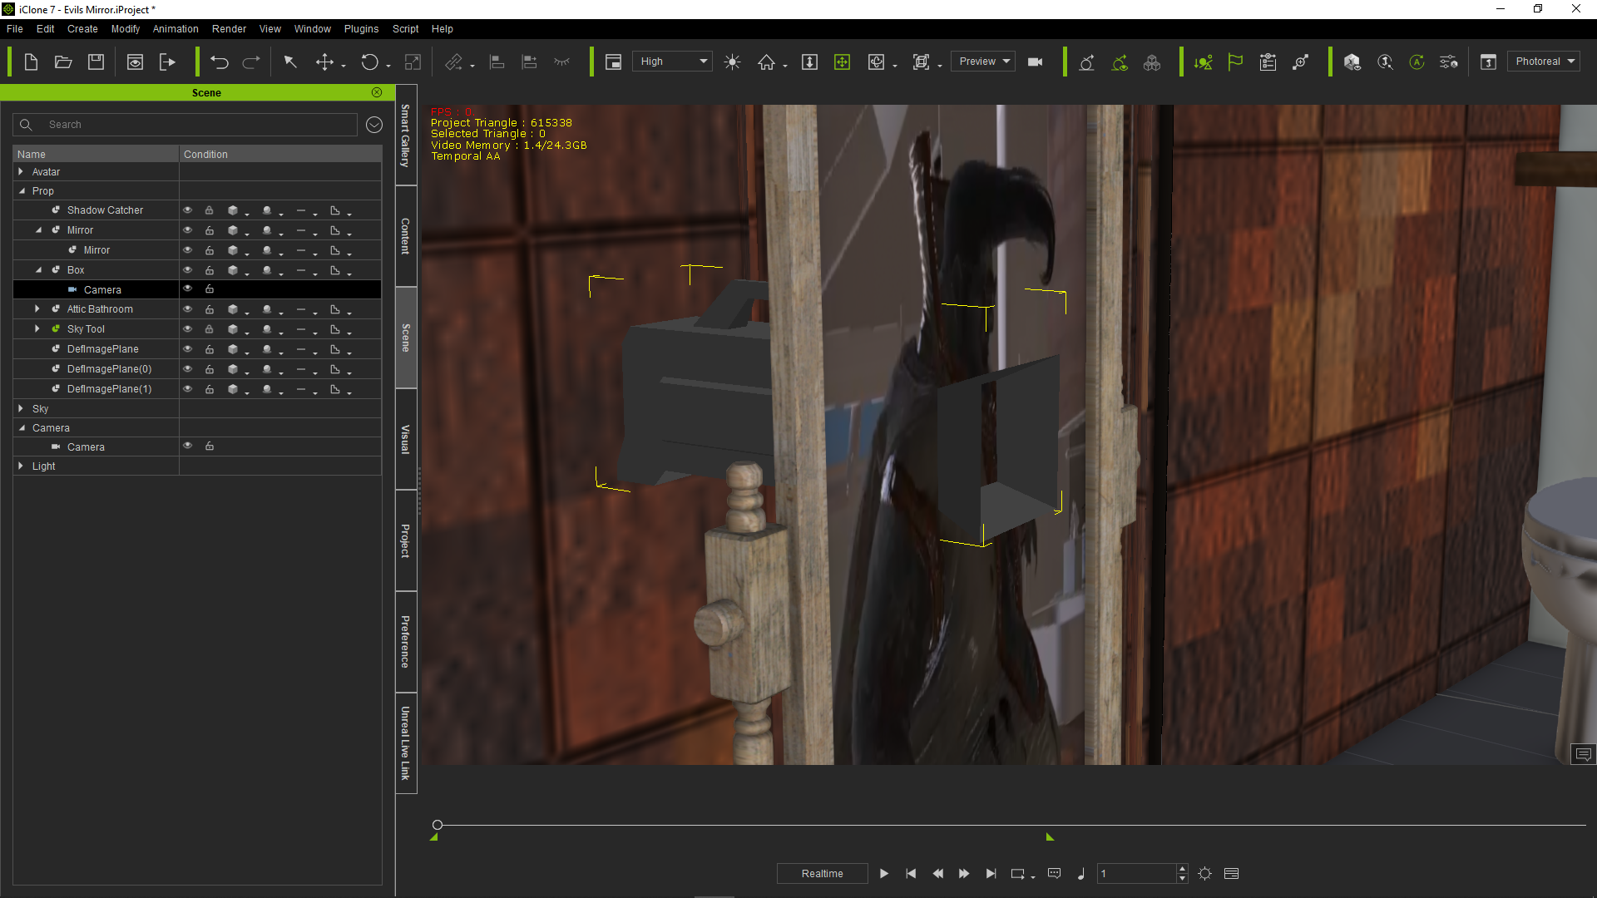Expand the Sky Tool node

click(37, 328)
